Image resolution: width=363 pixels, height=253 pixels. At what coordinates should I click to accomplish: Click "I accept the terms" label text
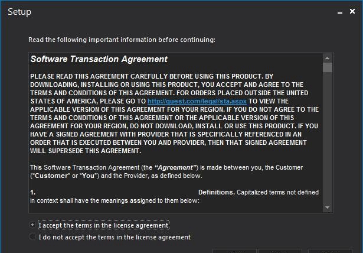click(x=103, y=225)
